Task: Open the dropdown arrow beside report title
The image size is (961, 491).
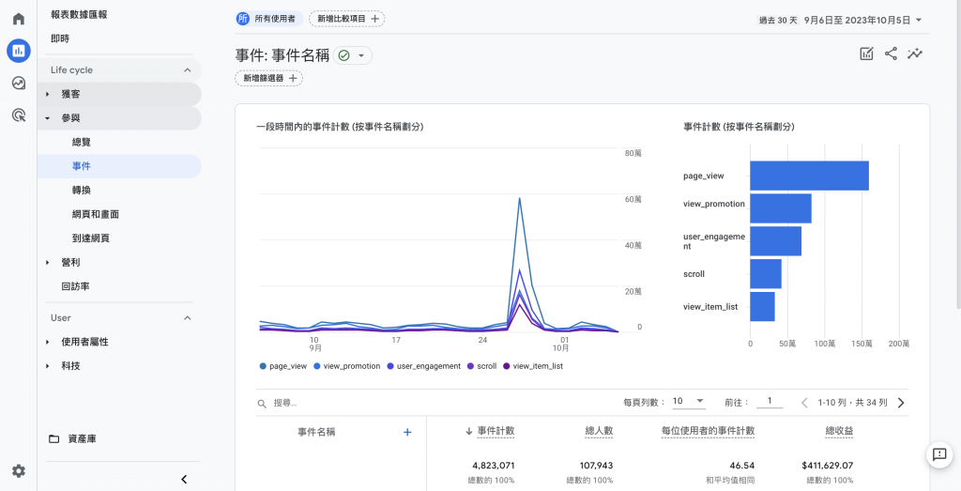Action: tap(361, 55)
